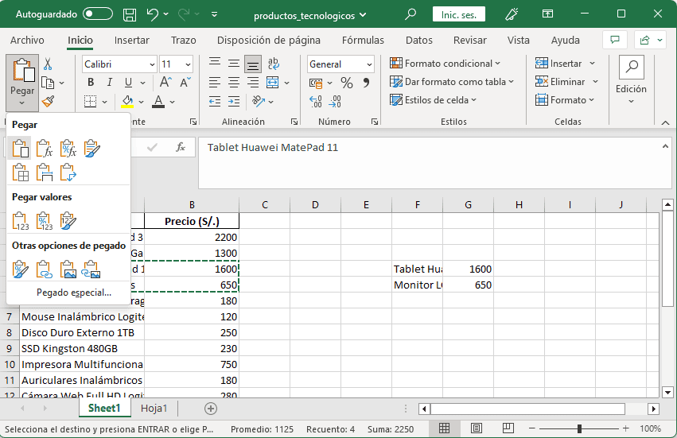677x438 pixels.
Task: Click the Save icon in title bar
Action: (x=130, y=14)
